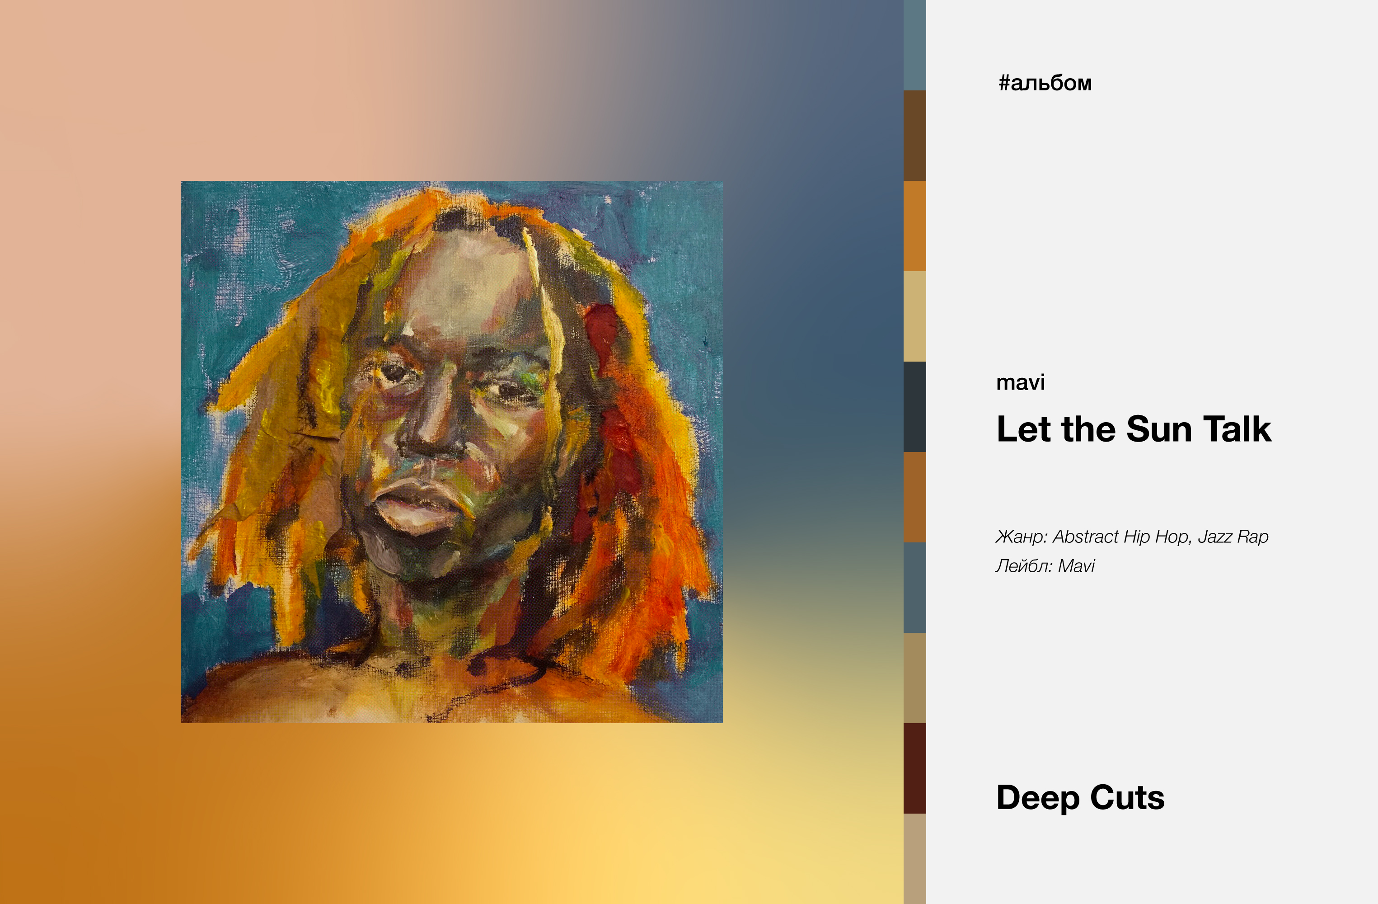Click the Жанр genre line text
Viewport: 1378px width, 904px height.
(1132, 537)
